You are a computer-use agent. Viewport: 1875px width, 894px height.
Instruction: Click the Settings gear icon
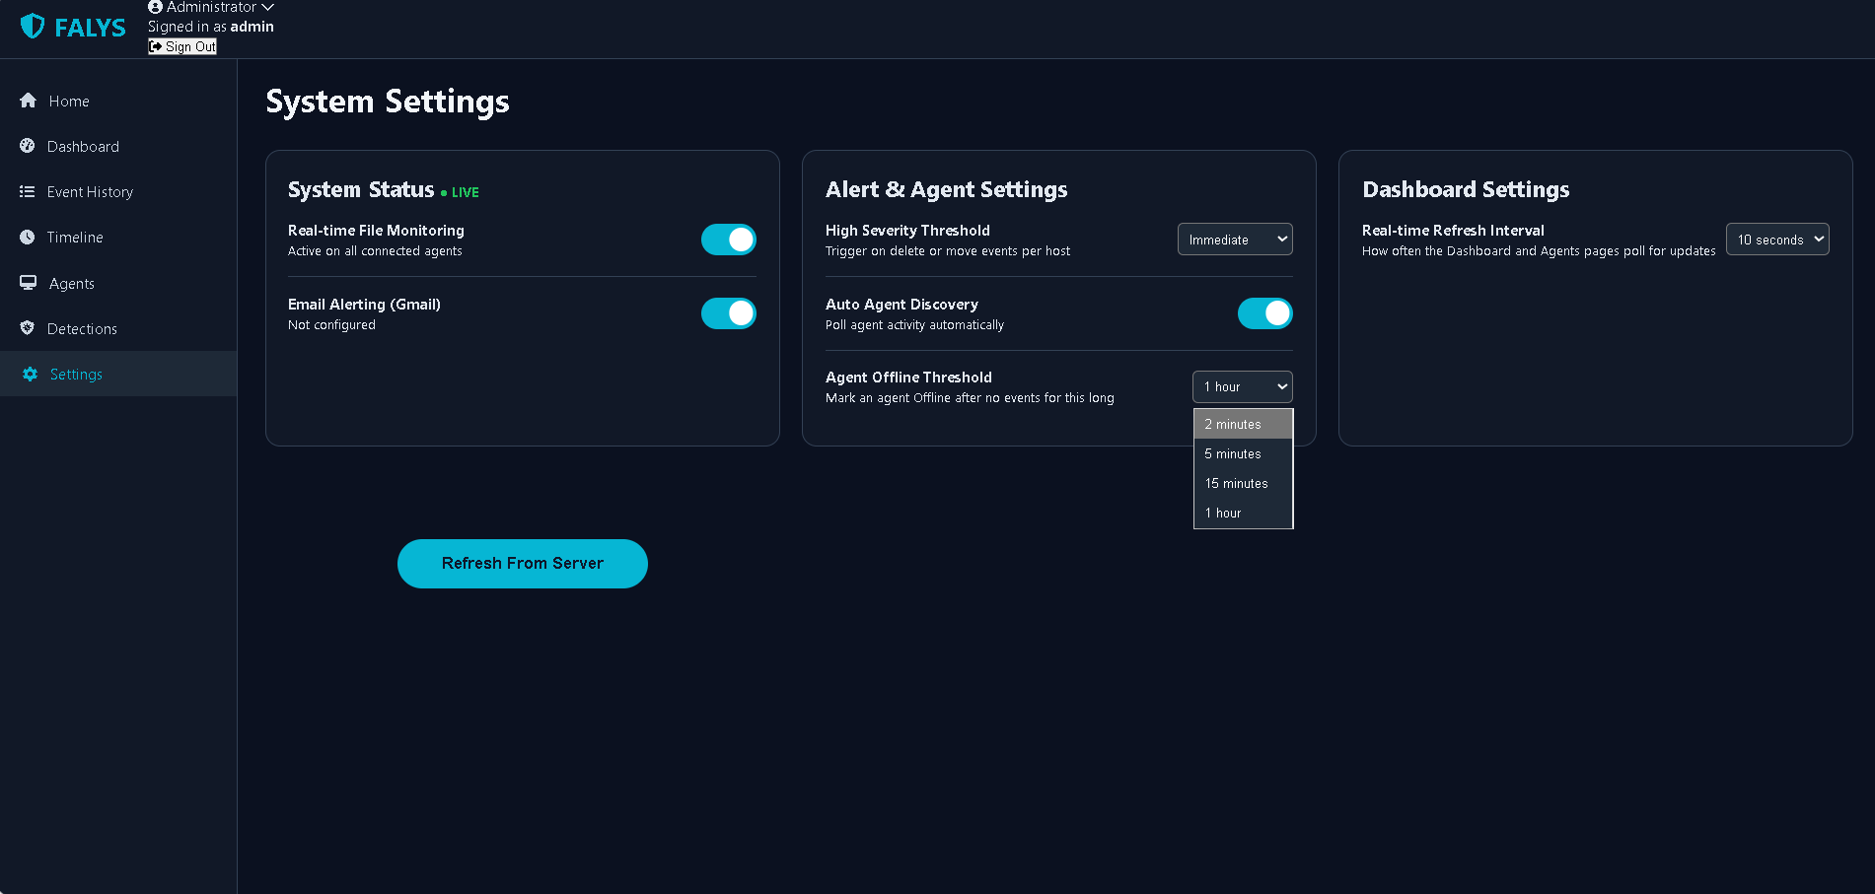pos(30,374)
